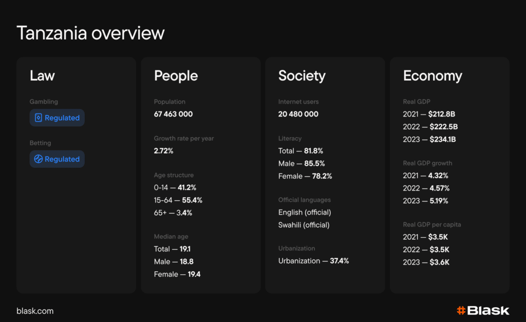
Task: Select the Economy panel heading
Action: click(433, 76)
